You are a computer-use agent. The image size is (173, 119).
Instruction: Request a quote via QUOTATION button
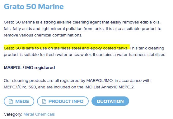tap(110, 101)
